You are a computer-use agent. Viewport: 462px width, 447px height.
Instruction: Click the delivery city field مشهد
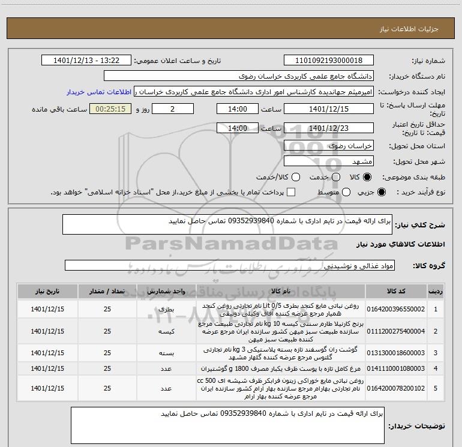pyautogui.click(x=329, y=161)
